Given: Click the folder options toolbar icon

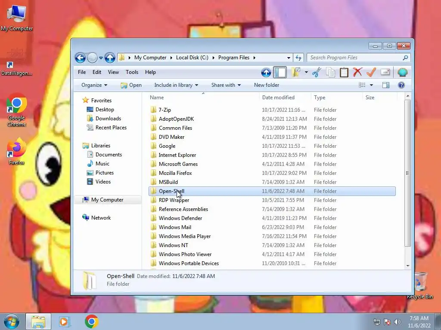Looking at the screenshot, I should coord(295,72).
